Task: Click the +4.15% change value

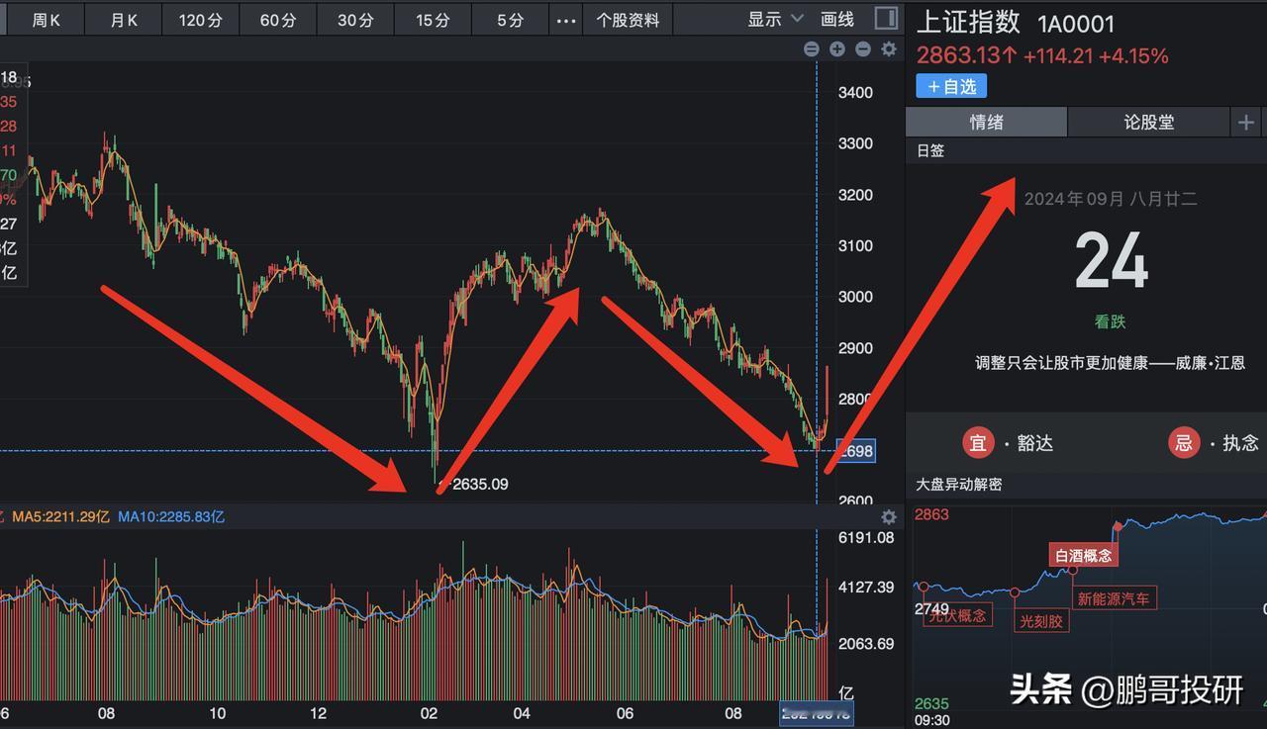Action: click(1133, 56)
